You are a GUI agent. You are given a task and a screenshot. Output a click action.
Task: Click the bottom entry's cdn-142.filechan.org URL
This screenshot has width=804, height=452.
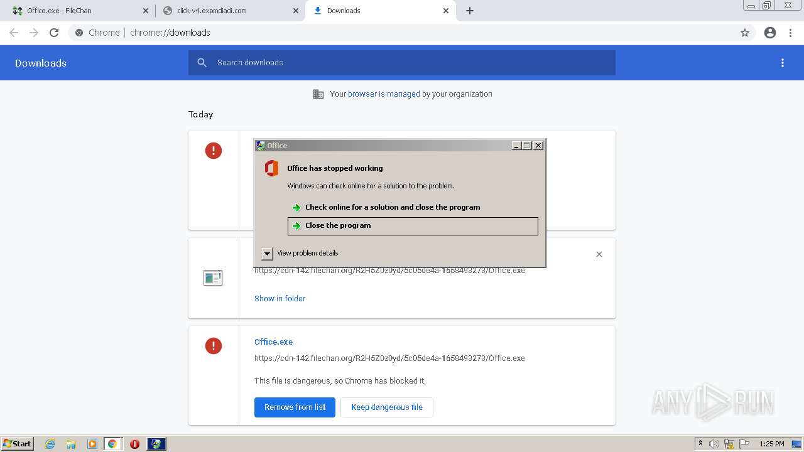pyautogui.click(x=389, y=358)
